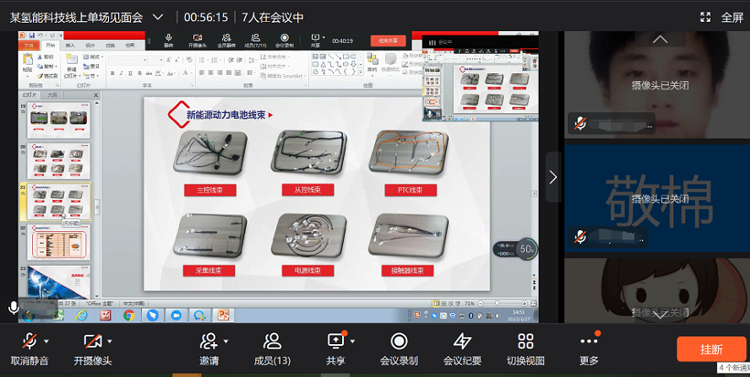Unmute microphone via 取消静音 icon
The image size is (750, 377).
tap(29, 341)
